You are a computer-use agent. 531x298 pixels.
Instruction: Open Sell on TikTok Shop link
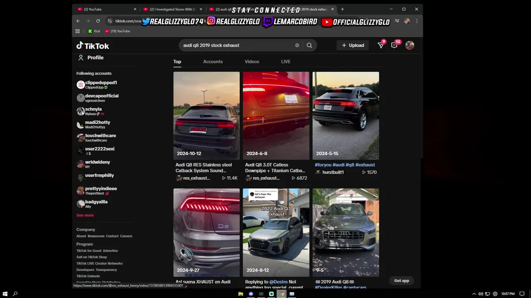pos(92,257)
